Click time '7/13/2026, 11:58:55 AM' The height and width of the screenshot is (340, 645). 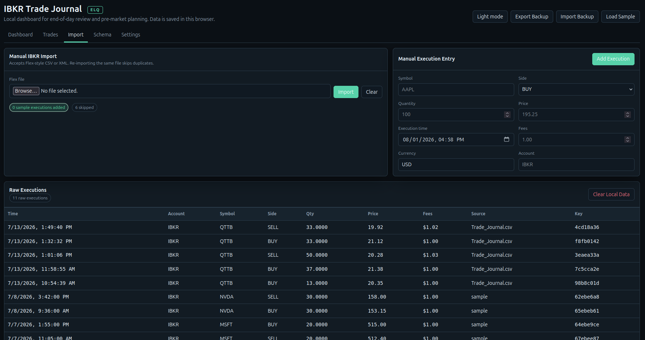(42, 269)
